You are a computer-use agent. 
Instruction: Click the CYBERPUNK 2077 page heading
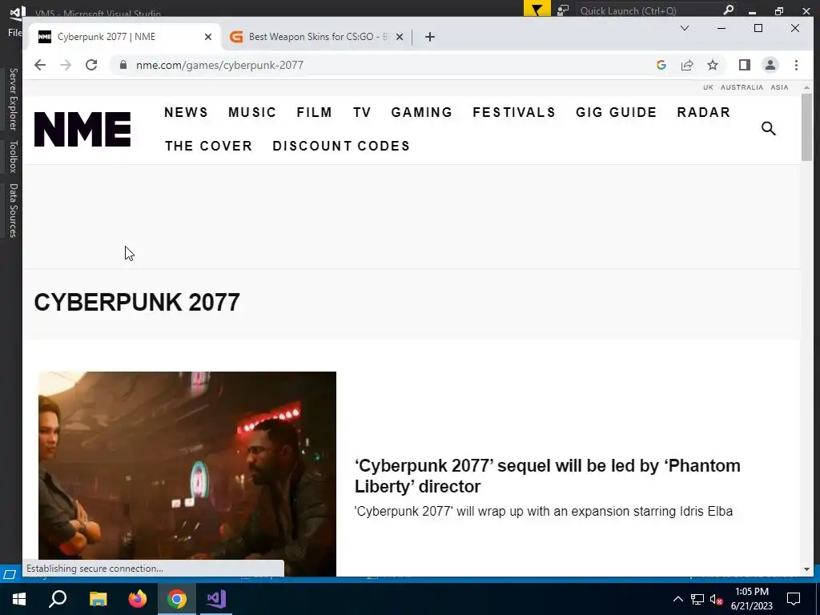137,302
